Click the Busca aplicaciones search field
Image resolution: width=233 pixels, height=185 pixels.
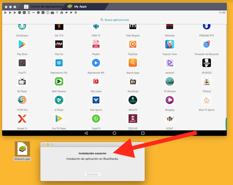click(114, 20)
